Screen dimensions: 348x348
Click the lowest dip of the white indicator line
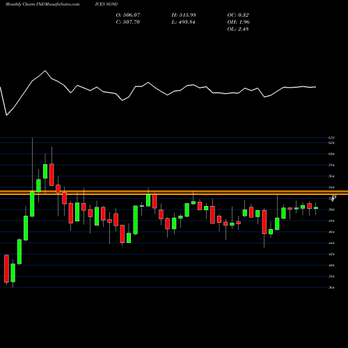6,115
